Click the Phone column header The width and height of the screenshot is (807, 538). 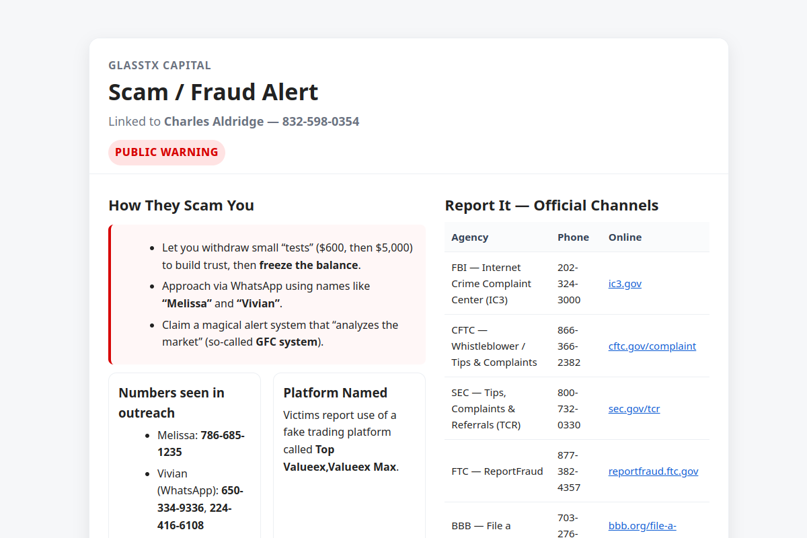(573, 237)
